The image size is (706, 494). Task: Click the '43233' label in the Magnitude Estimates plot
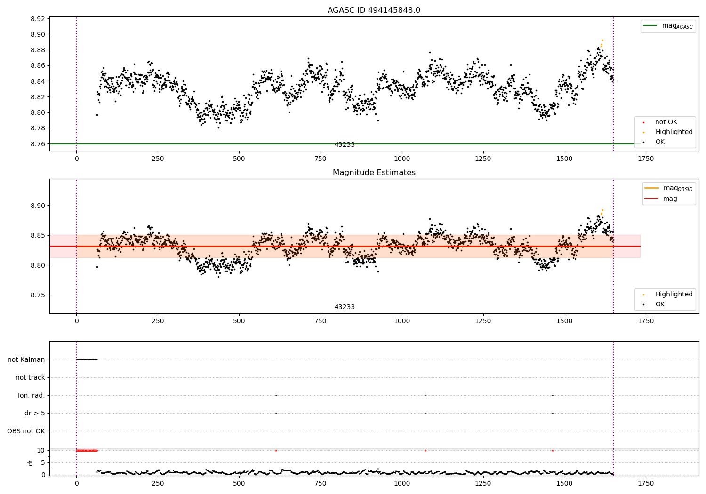point(345,307)
